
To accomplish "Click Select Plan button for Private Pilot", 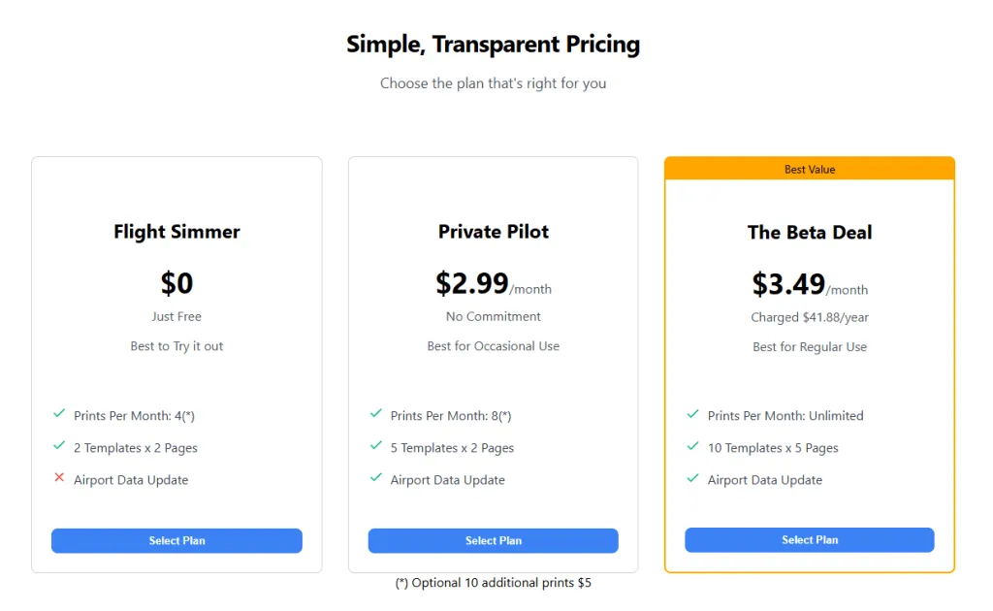I will tap(493, 540).
